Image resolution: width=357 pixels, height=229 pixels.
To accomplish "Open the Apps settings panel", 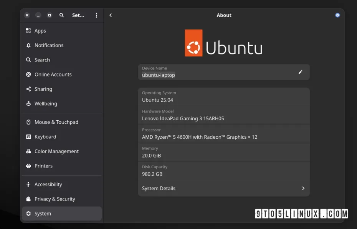I will 62,30.
